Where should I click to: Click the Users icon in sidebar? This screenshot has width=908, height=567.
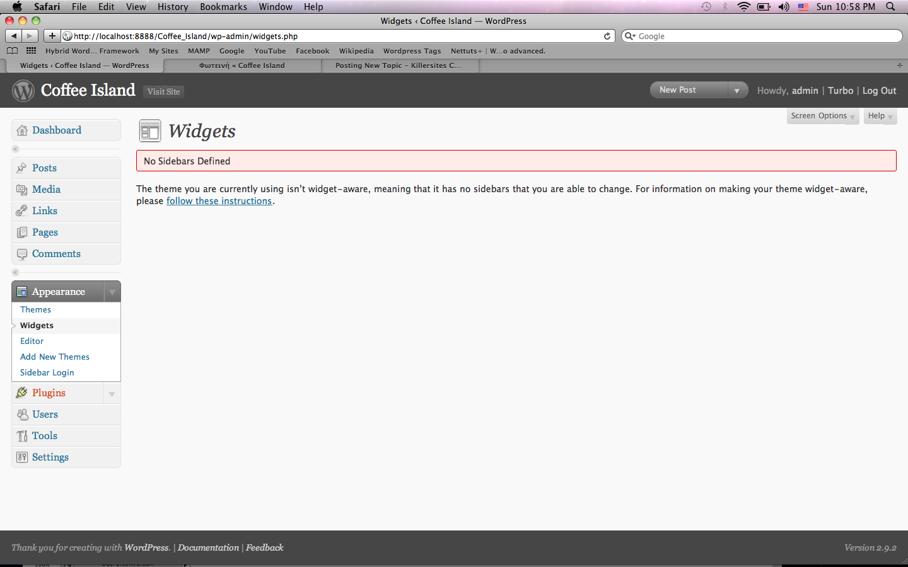(x=22, y=415)
